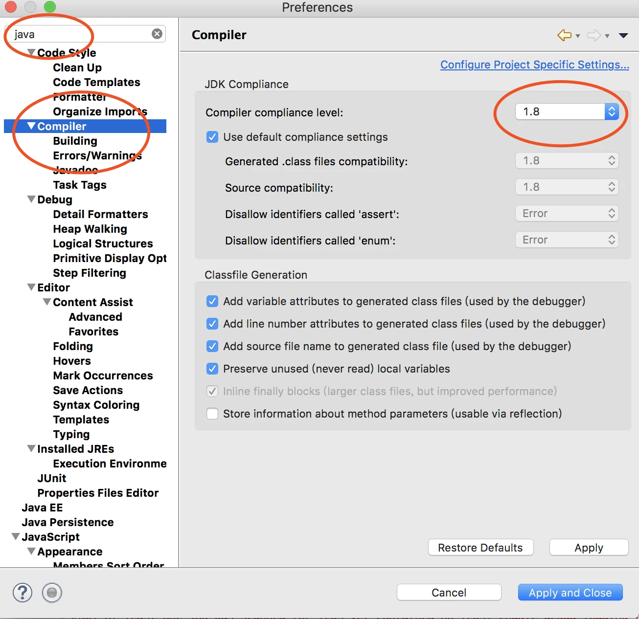Select Primitive Display Options tree item
The height and width of the screenshot is (619, 639).
[110, 258]
